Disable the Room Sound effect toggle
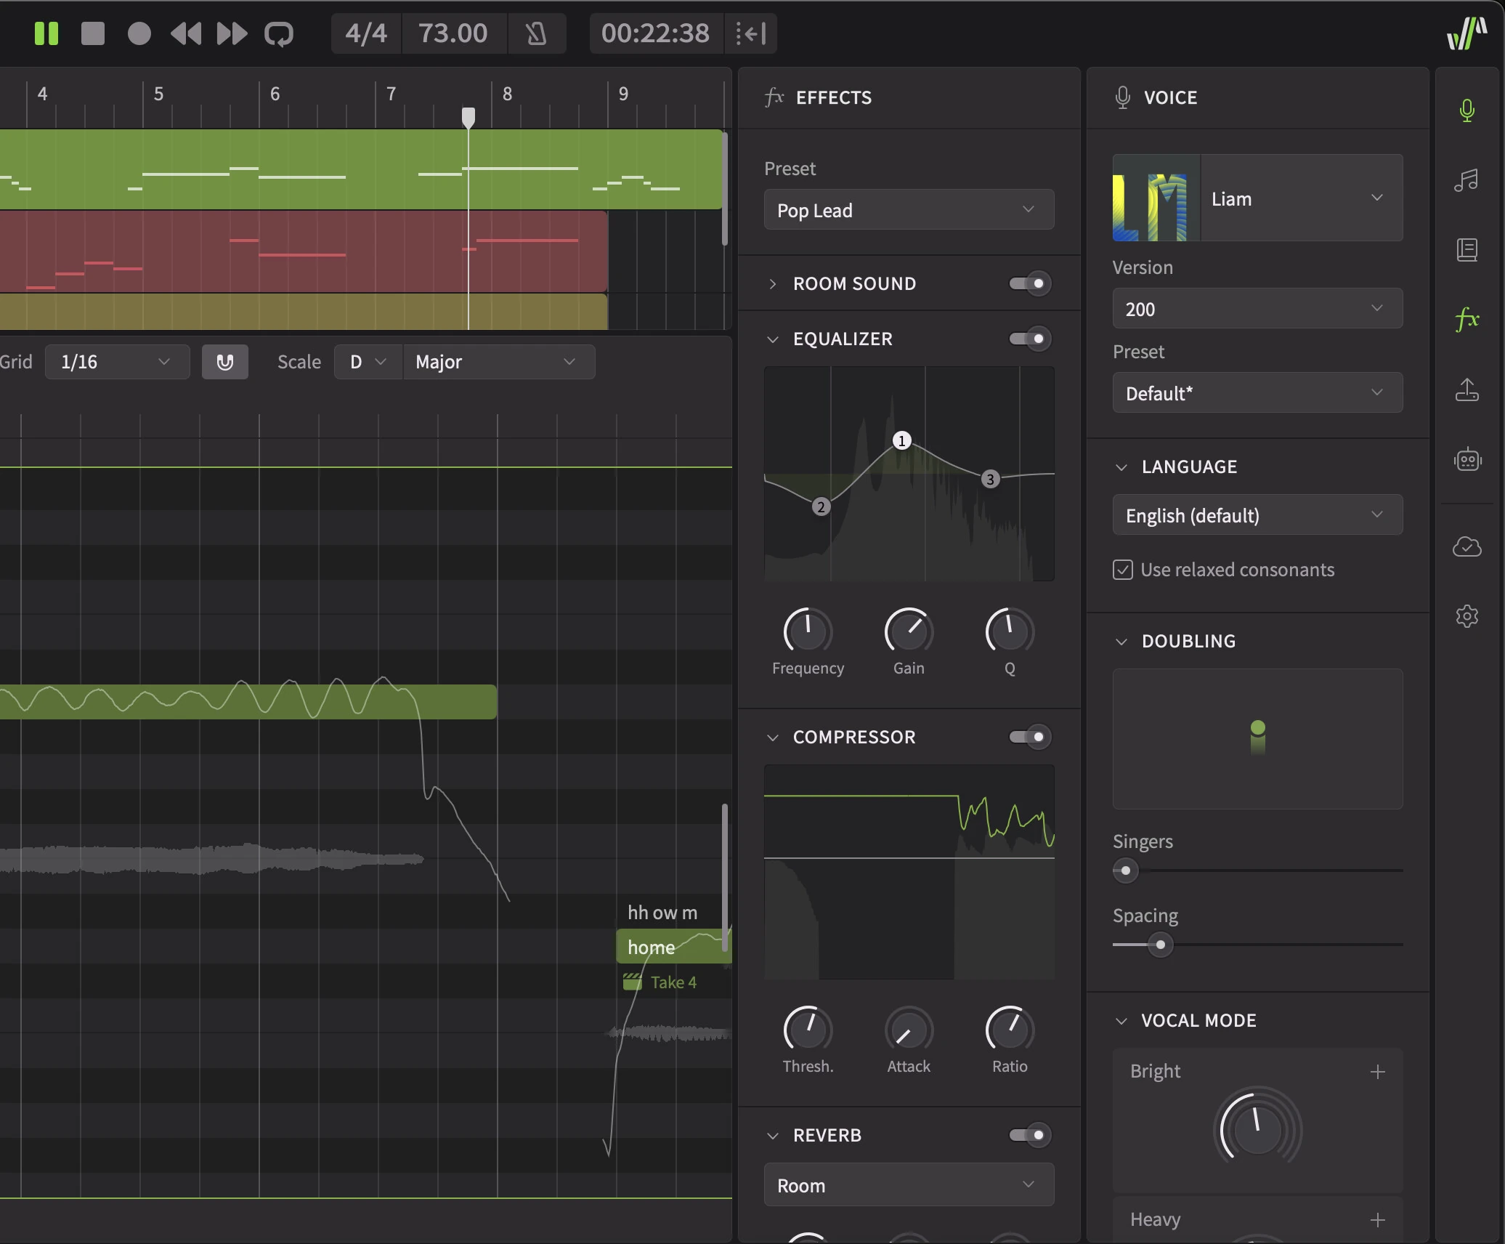The image size is (1505, 1244). coord(1029,283)
